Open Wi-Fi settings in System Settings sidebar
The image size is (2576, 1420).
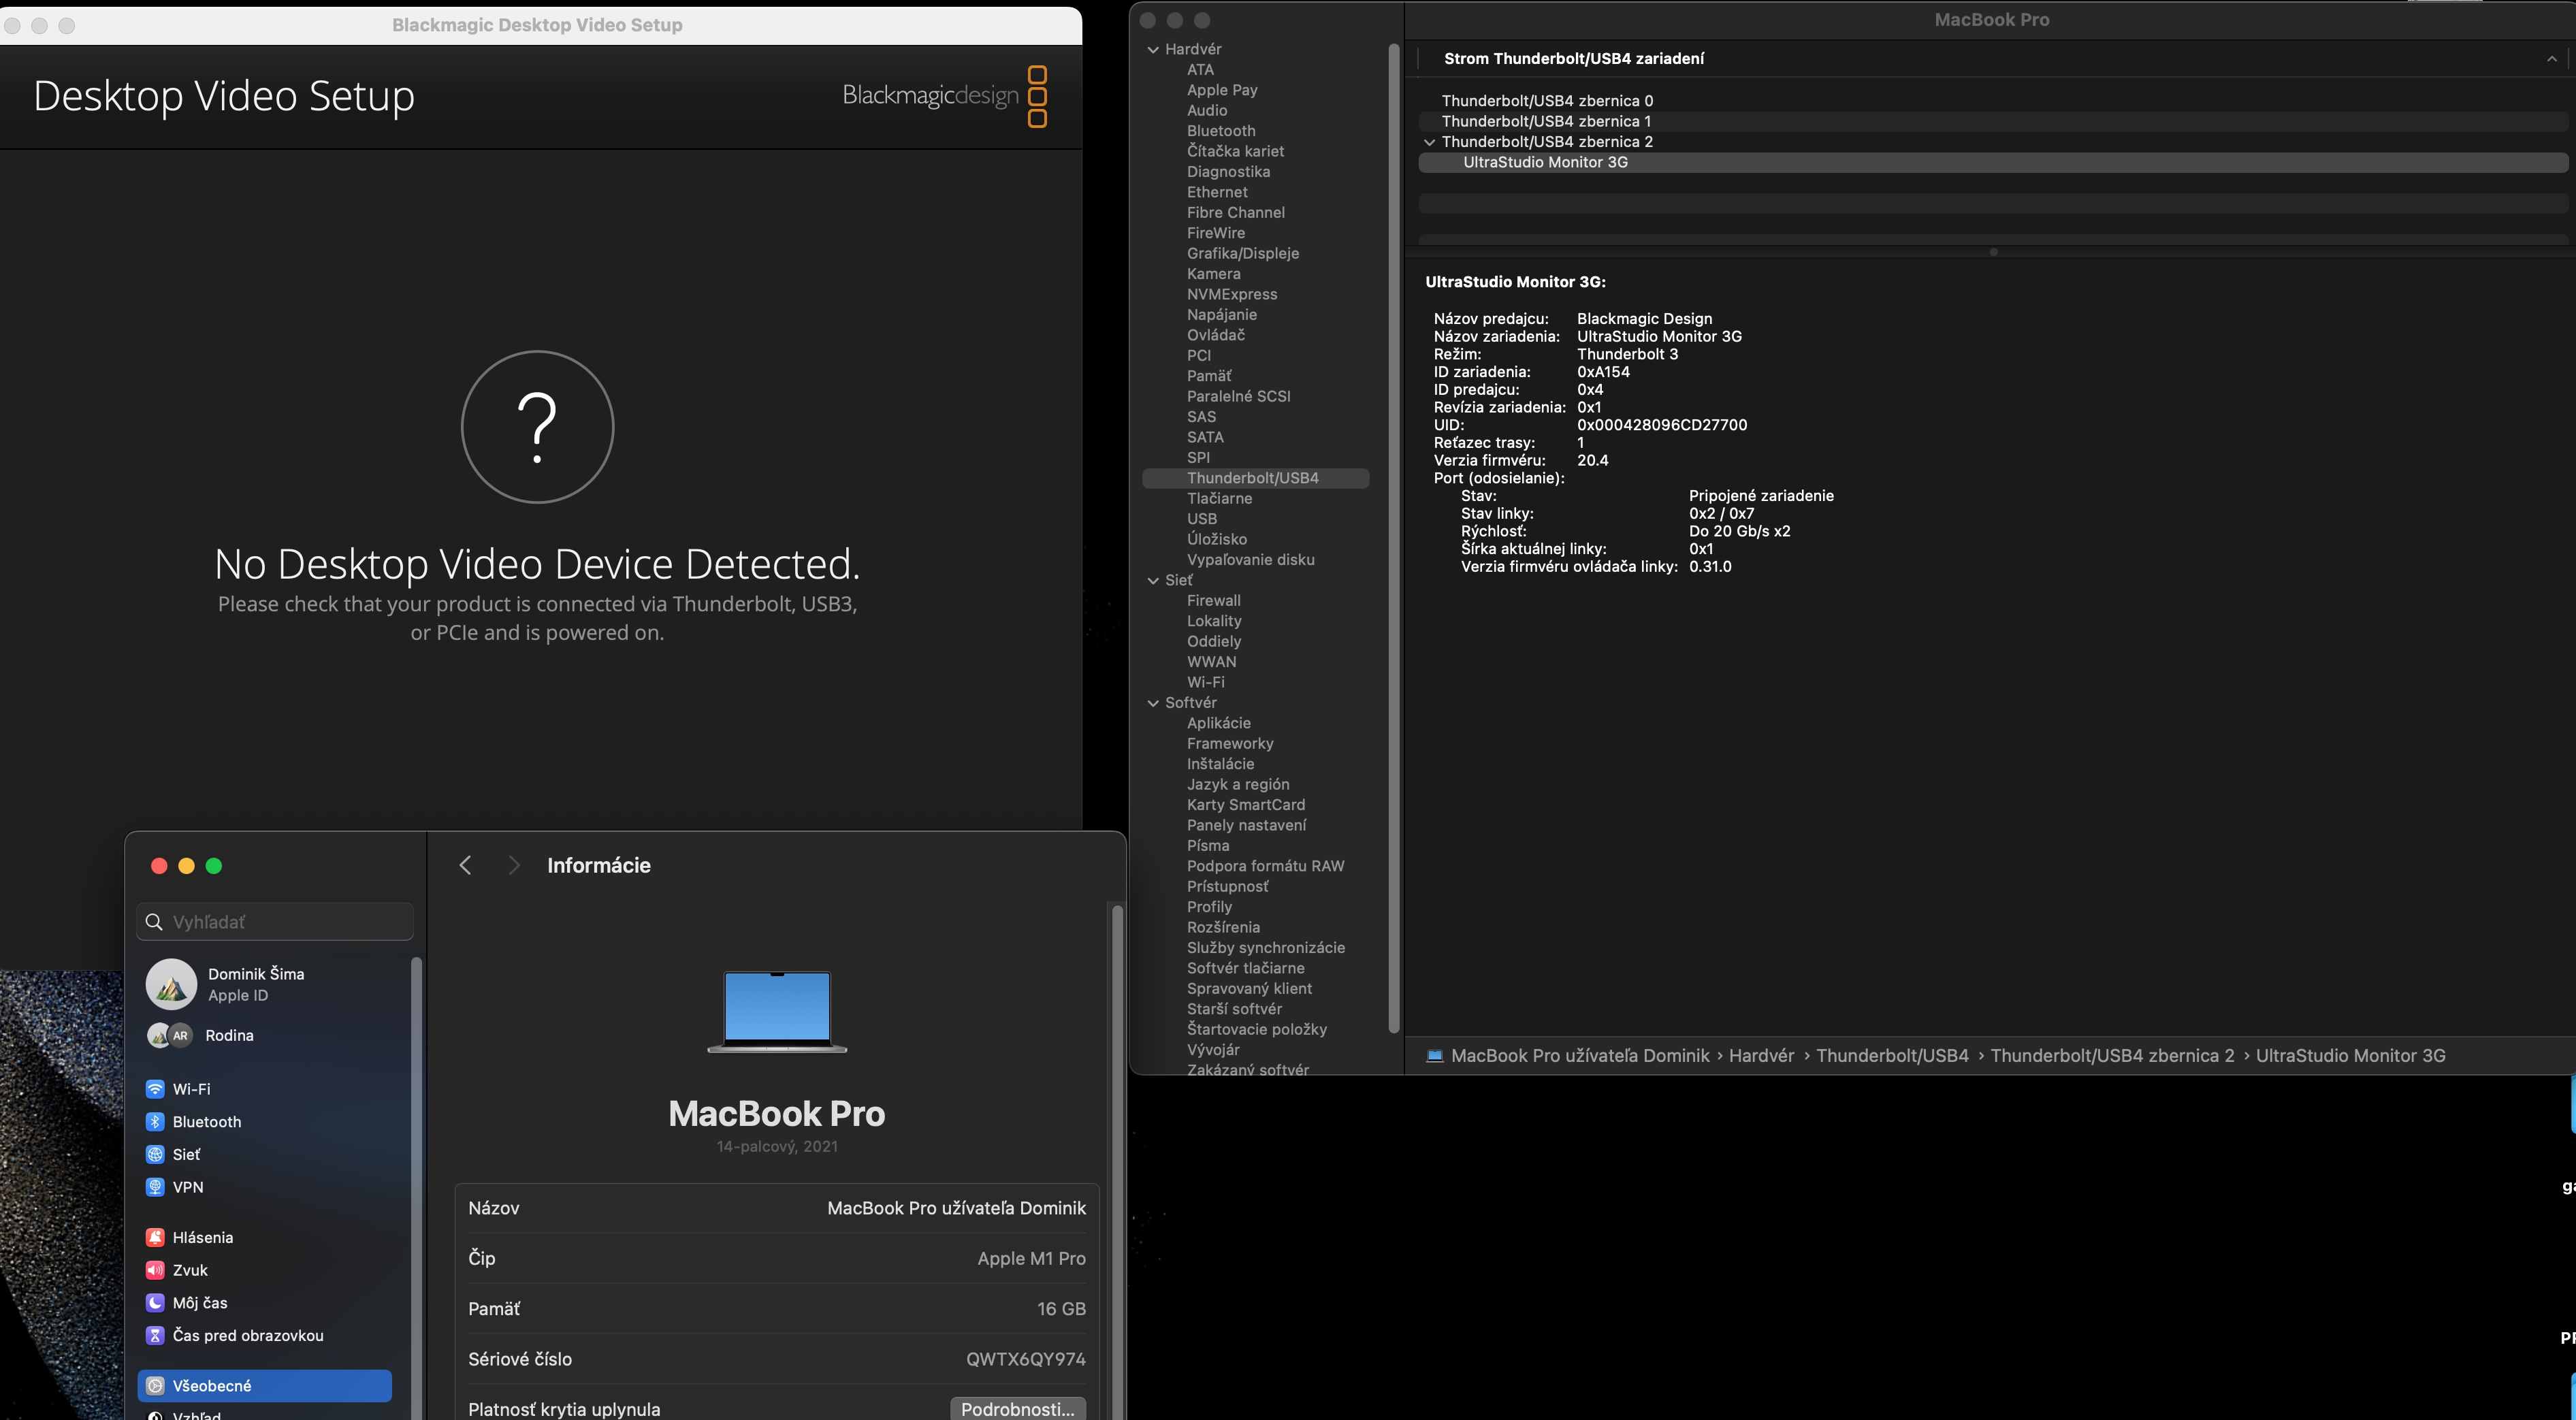point(191,1089)
